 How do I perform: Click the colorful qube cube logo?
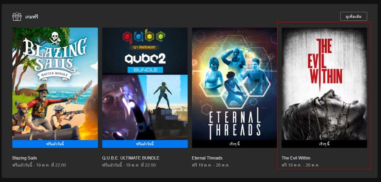coord(144,37)
